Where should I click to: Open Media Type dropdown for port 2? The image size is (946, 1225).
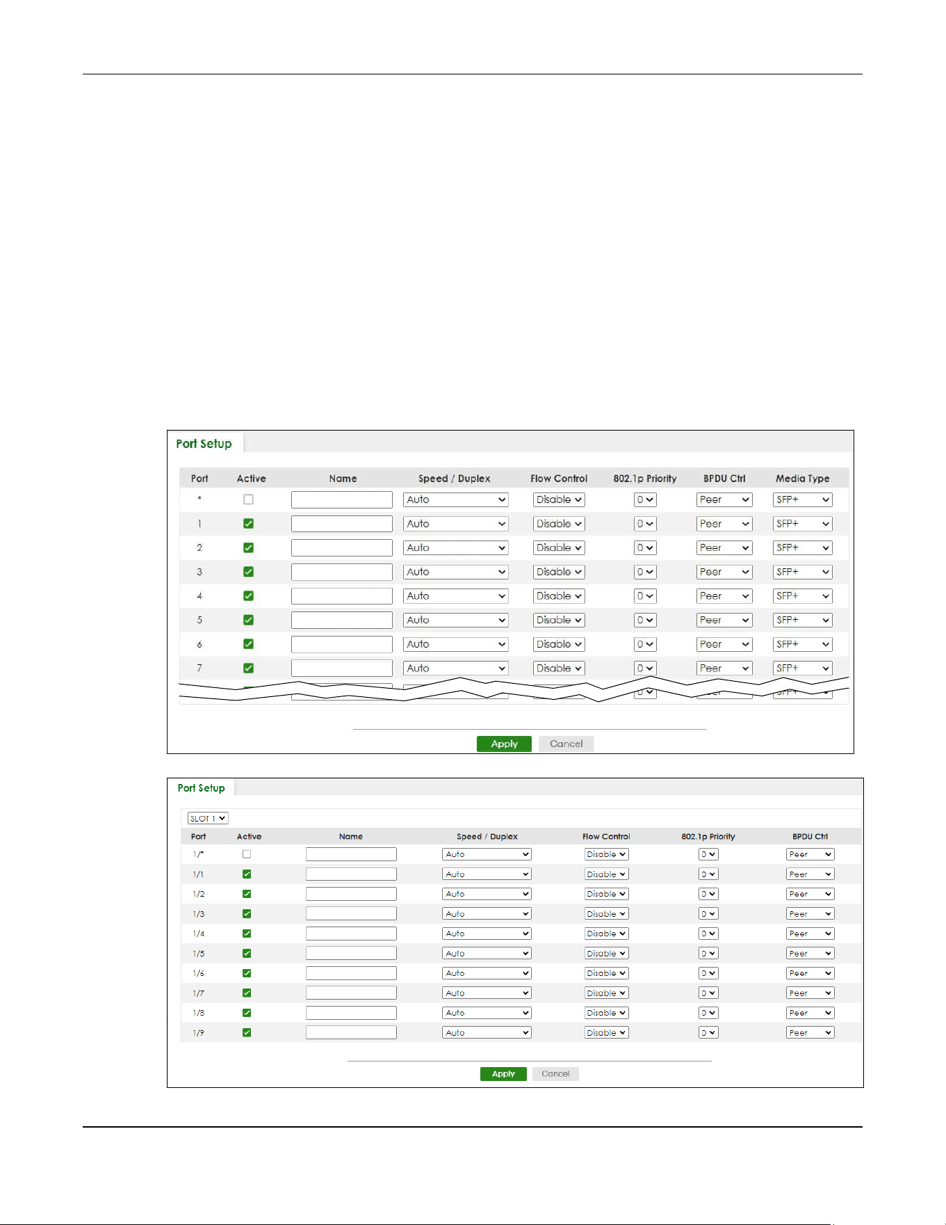pos(803,547)
